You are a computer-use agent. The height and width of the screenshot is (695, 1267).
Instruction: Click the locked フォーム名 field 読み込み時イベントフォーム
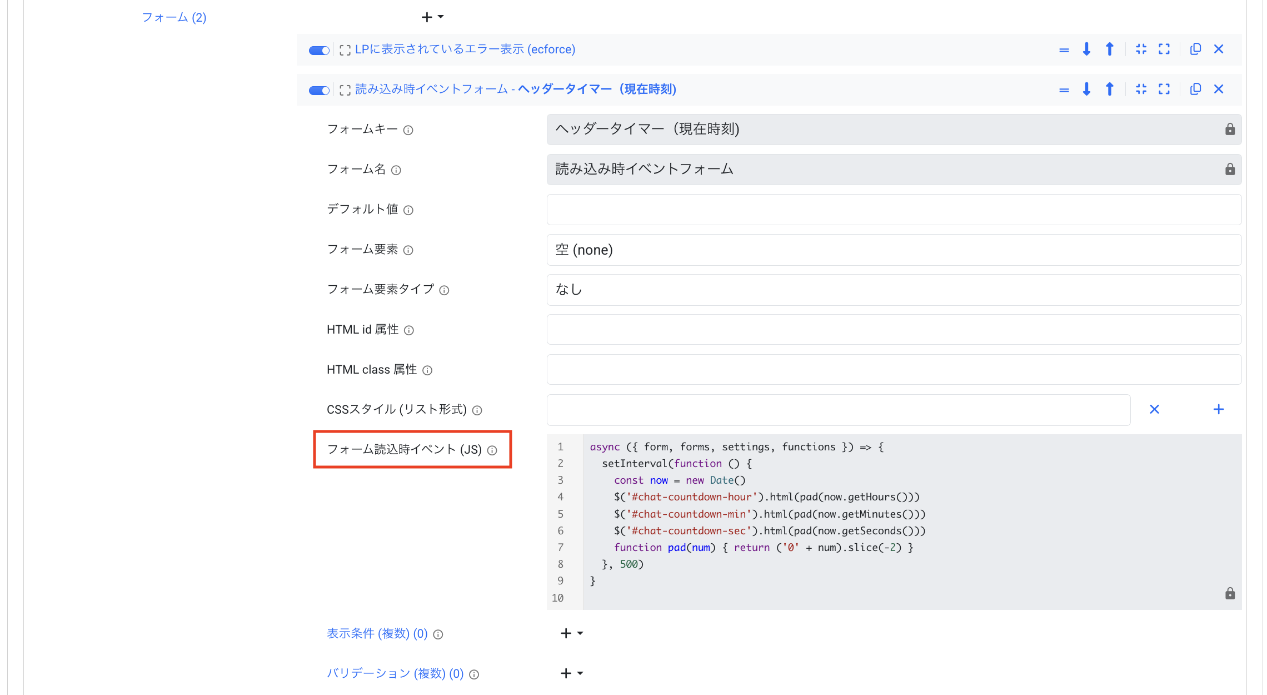pos(894,170)
